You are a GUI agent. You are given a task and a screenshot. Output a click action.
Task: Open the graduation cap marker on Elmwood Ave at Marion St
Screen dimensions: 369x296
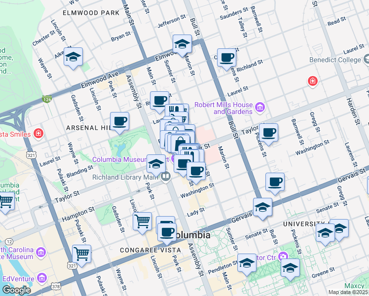point(182,44)
